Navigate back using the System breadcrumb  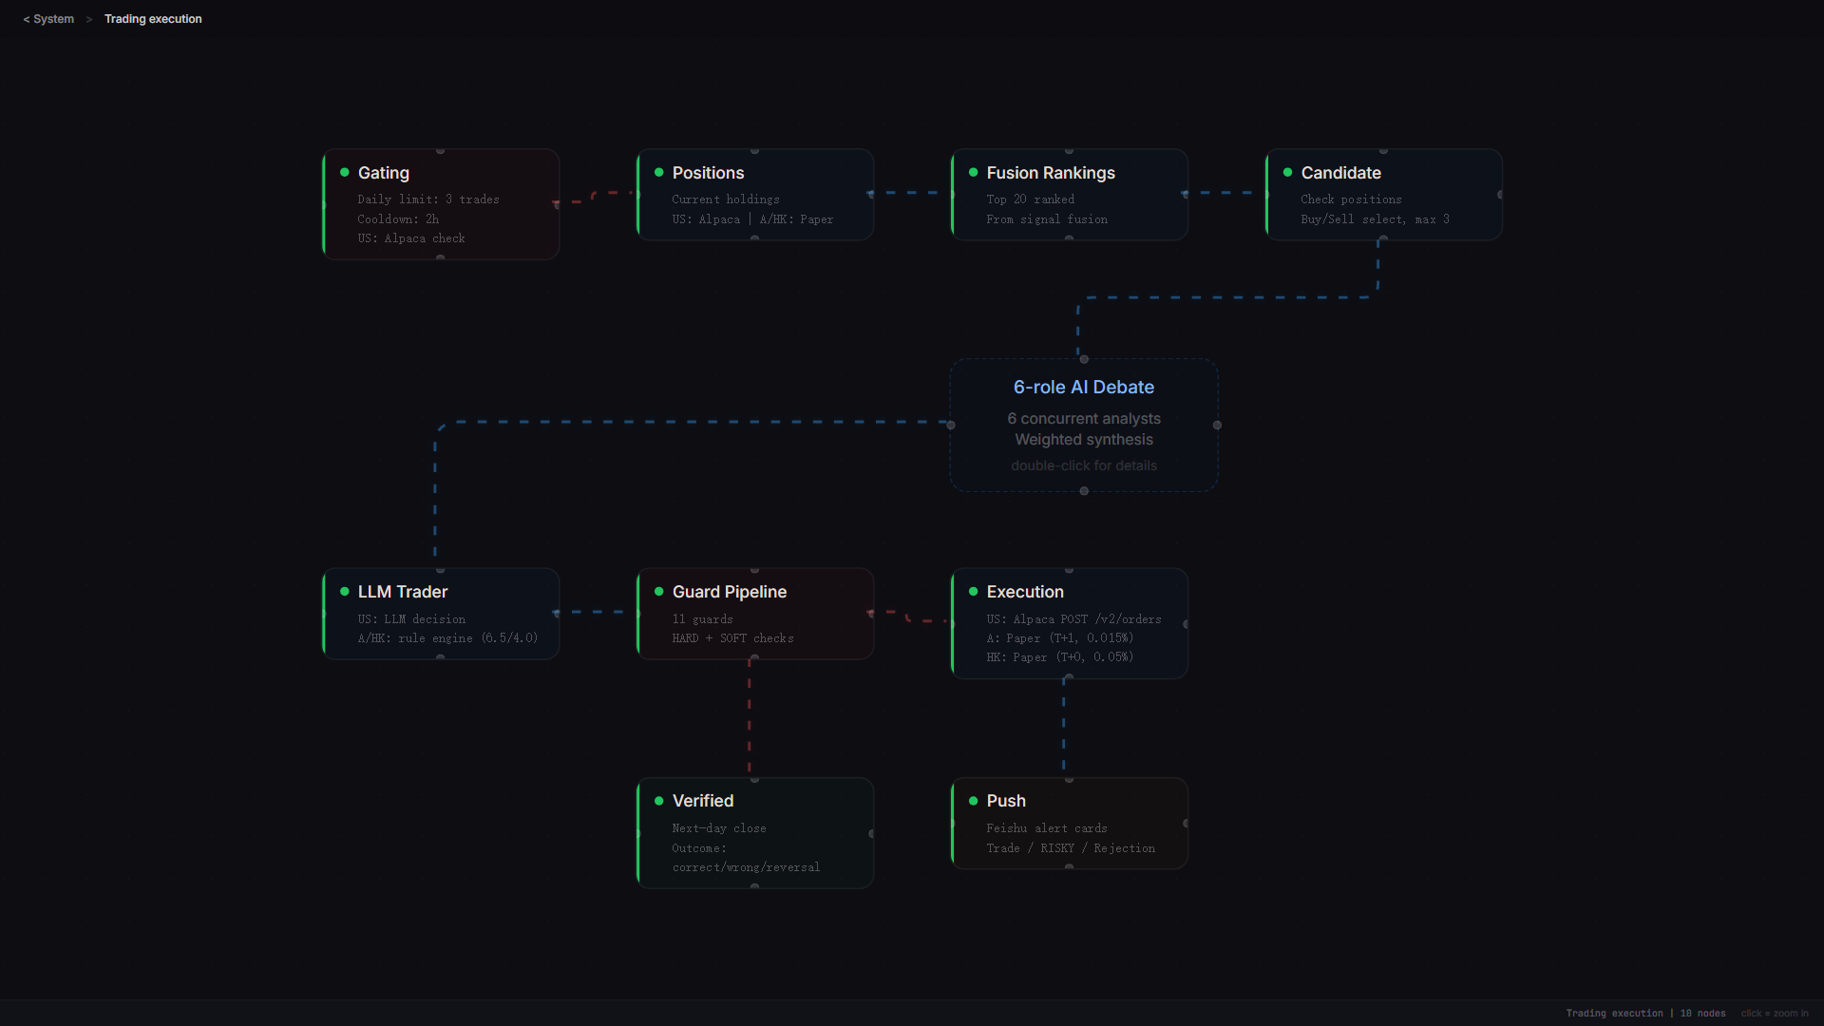tap(47, 18)
